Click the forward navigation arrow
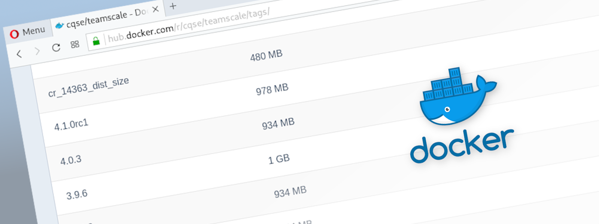 (x=37, y=52)
